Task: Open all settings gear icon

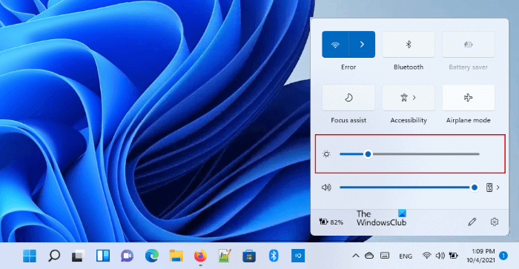Action: 495,222
